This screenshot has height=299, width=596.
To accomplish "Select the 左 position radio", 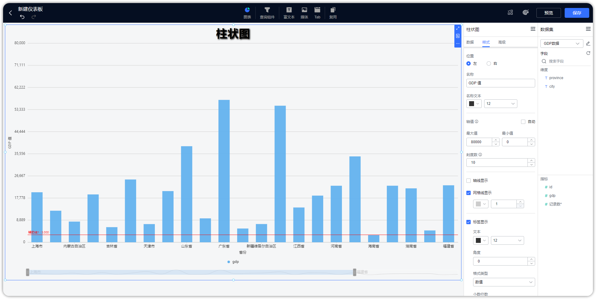I will [x=469, y=63].
